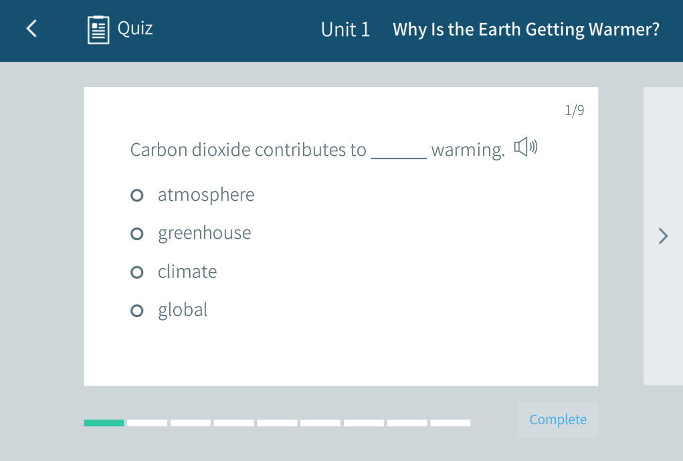This screenshot has width=683, height=461.
Task: Click the Unit 1 header label
Action: 345,29
